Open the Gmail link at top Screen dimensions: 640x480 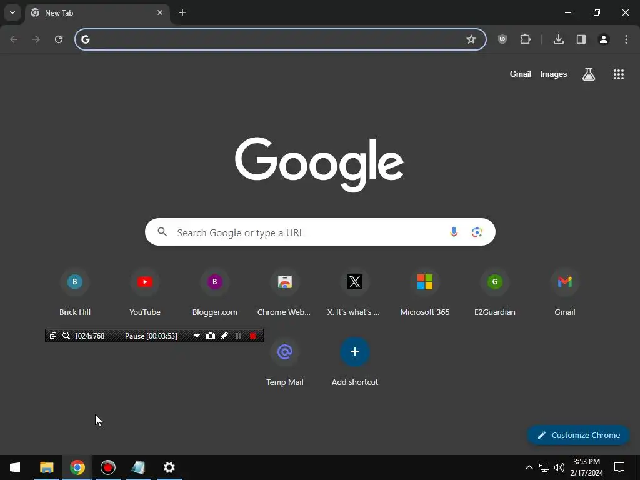point(521,74)
